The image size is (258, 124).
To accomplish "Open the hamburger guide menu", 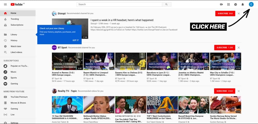I will [x=5, y=4].
